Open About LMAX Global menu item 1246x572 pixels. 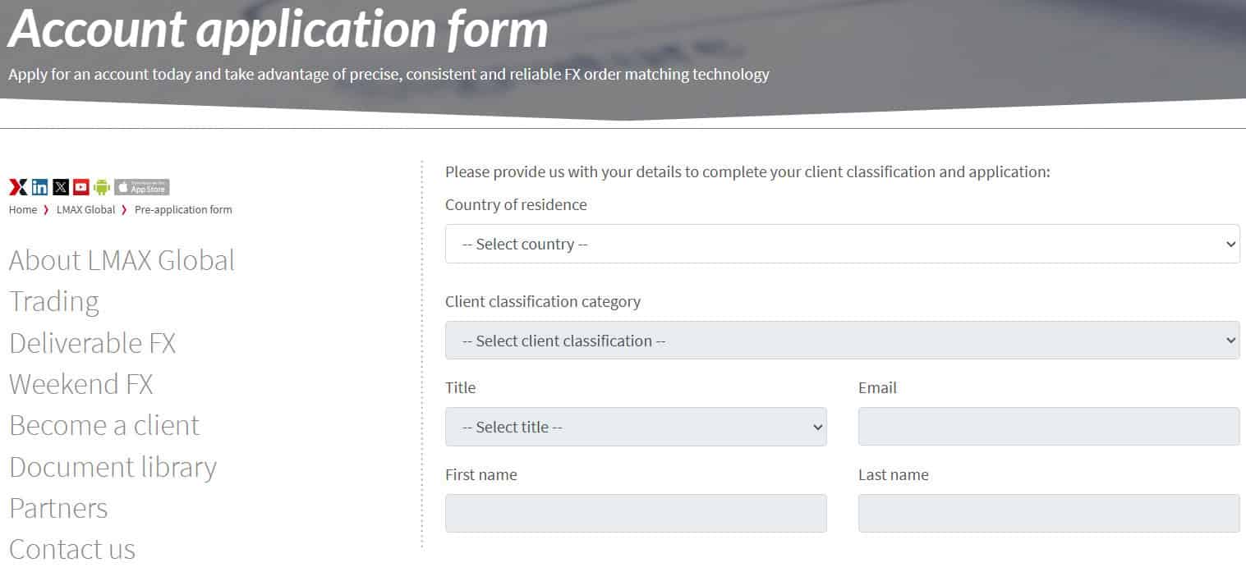pos(122,261)
